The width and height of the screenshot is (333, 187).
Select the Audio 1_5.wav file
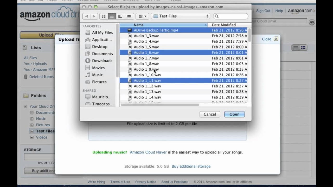coord(183,47)
